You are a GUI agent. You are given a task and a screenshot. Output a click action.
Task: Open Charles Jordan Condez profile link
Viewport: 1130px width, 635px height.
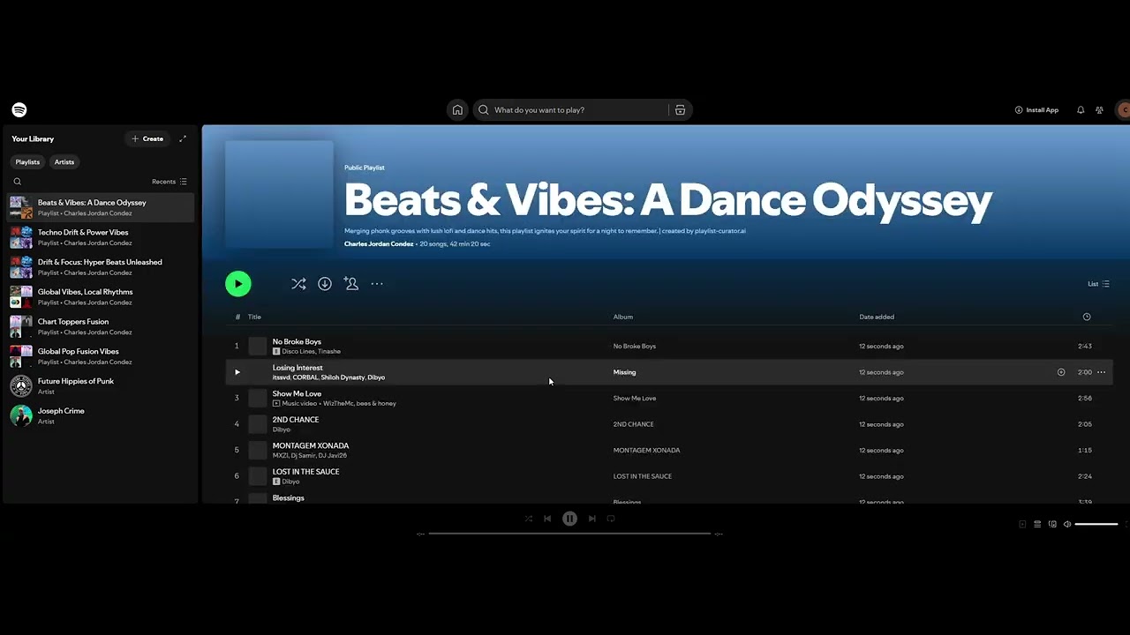tap(379, 243)
